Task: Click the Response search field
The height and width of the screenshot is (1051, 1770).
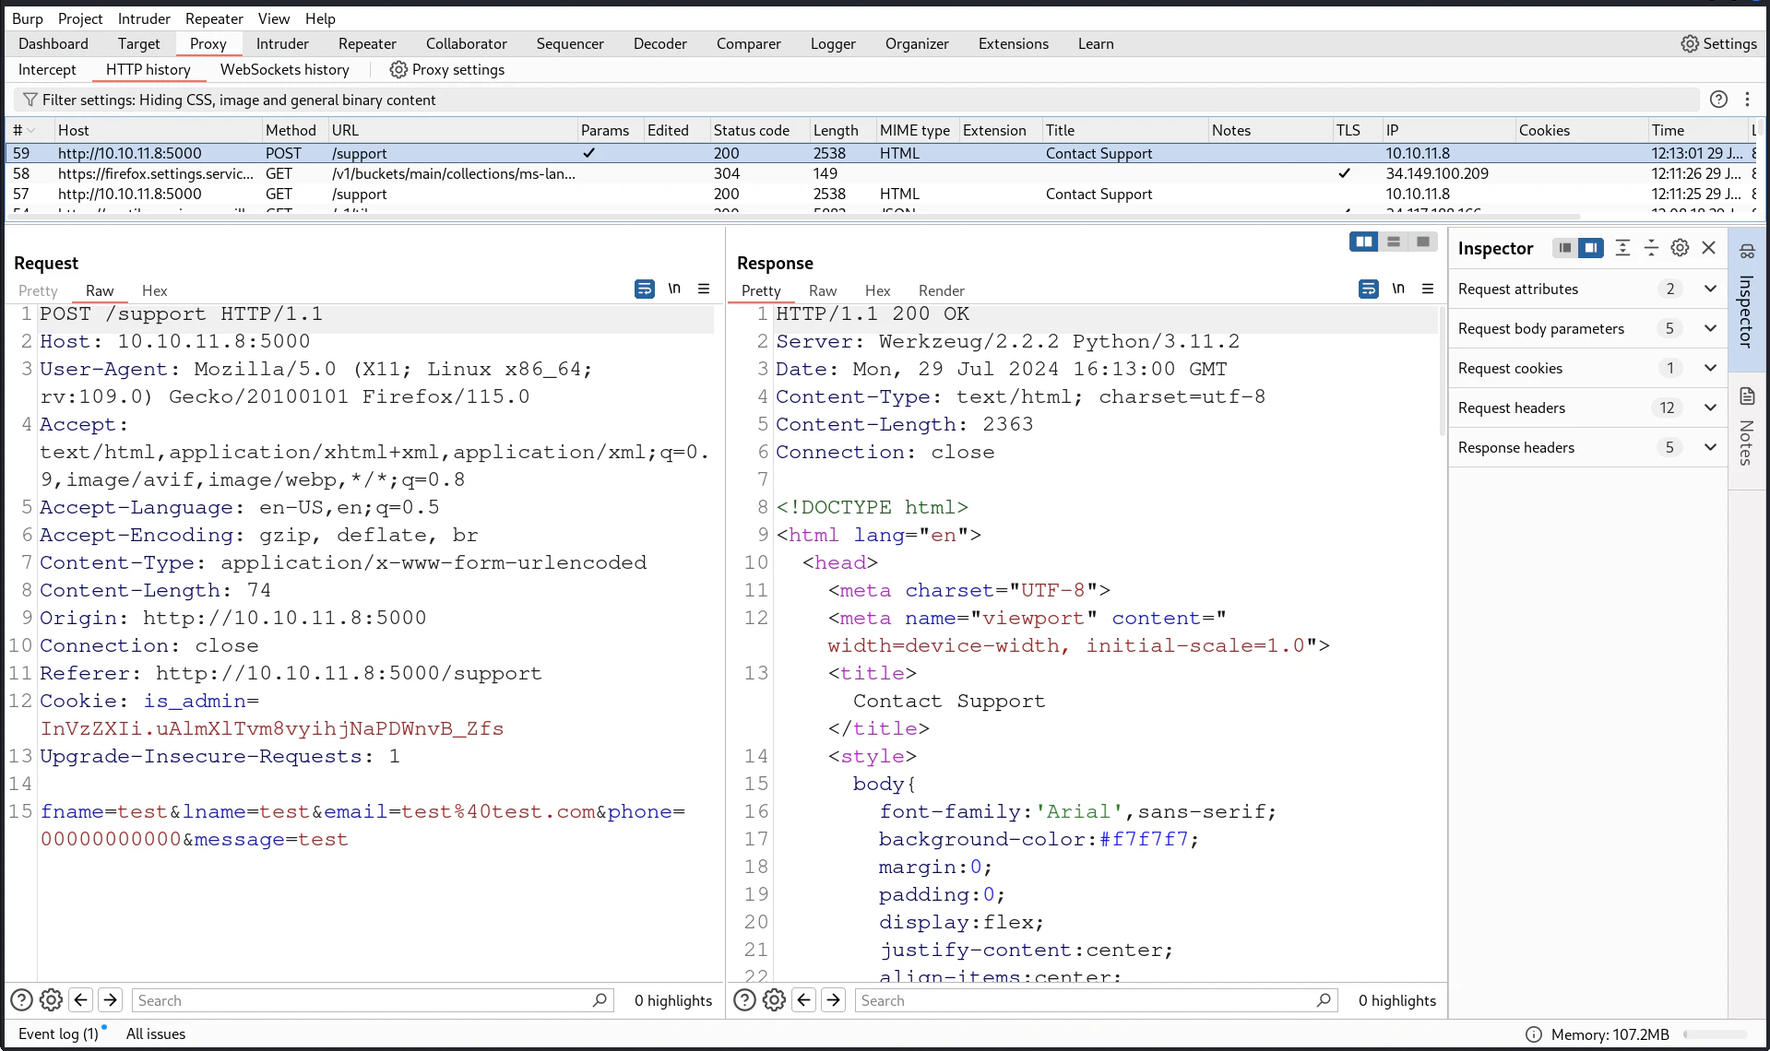Action: tap(1096, 999)
